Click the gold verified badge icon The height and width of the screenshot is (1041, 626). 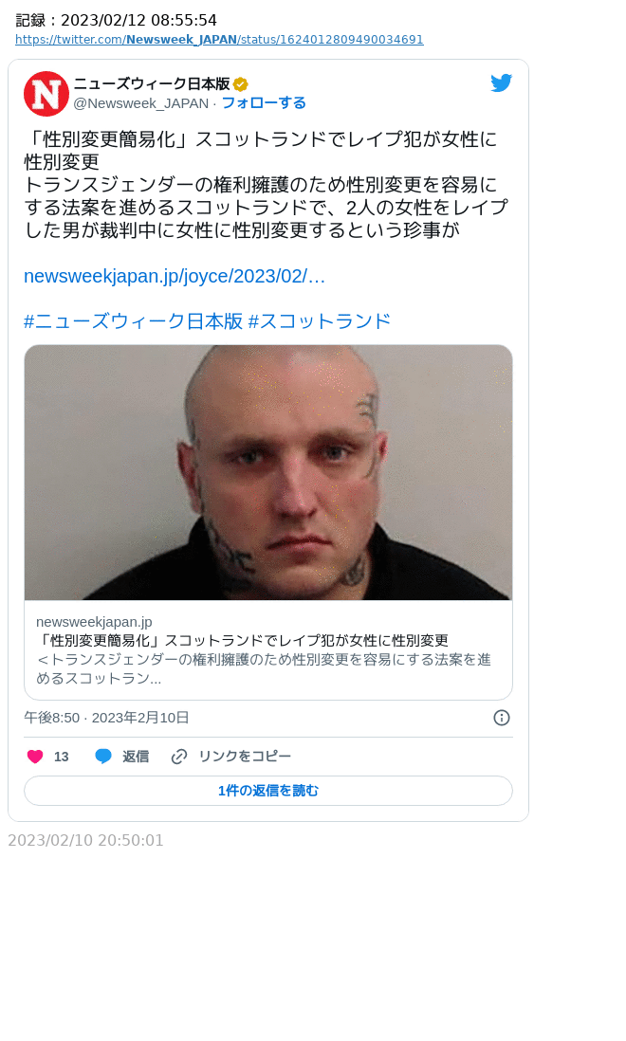point(240,84)
